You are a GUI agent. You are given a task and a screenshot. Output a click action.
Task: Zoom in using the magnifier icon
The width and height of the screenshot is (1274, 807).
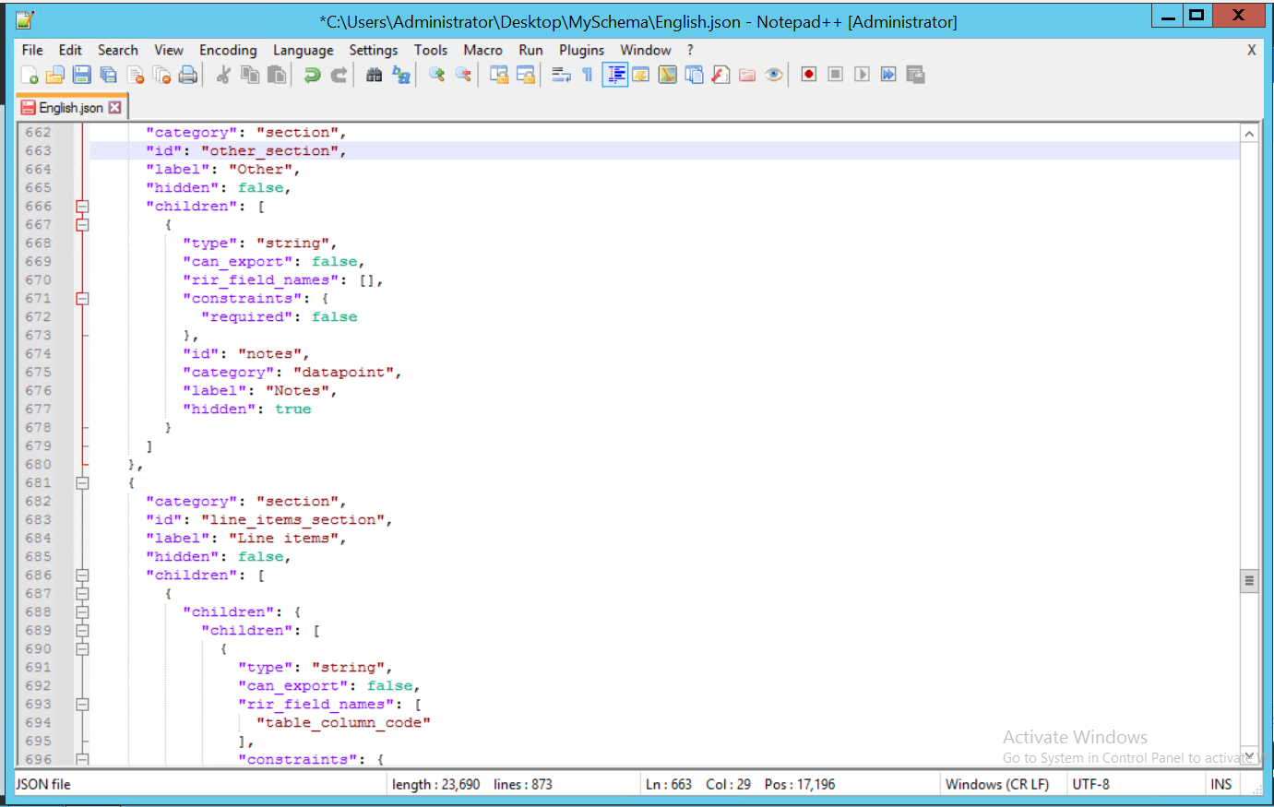click(435, 74)
